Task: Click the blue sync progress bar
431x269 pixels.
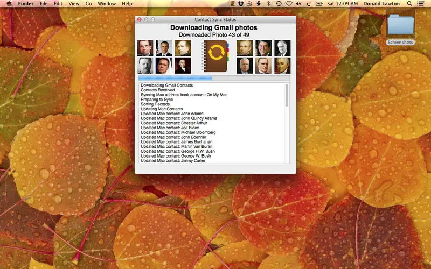Action: 213,78
